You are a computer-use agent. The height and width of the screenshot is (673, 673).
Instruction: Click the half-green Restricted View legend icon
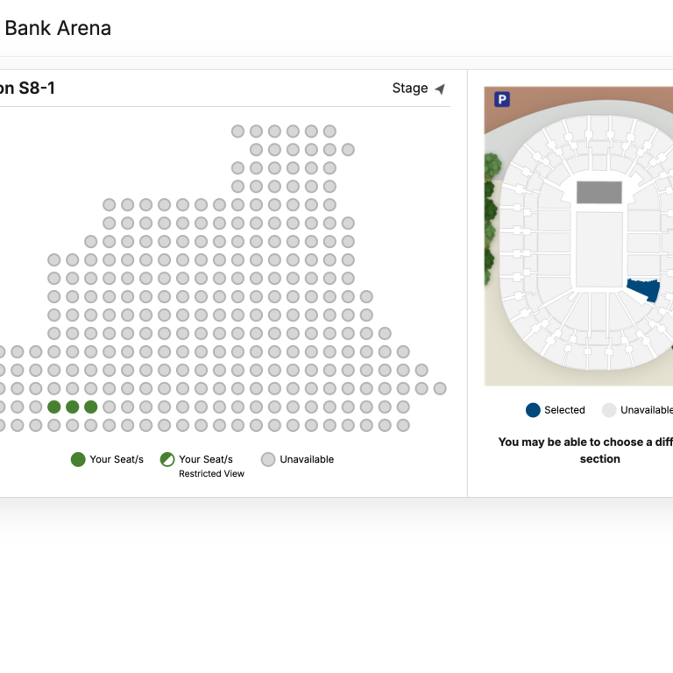click(167, 459)
